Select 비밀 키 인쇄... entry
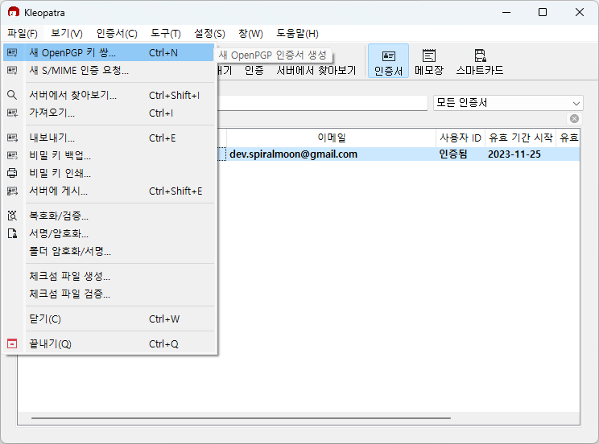The image size is (599, 444). [109, 173]
